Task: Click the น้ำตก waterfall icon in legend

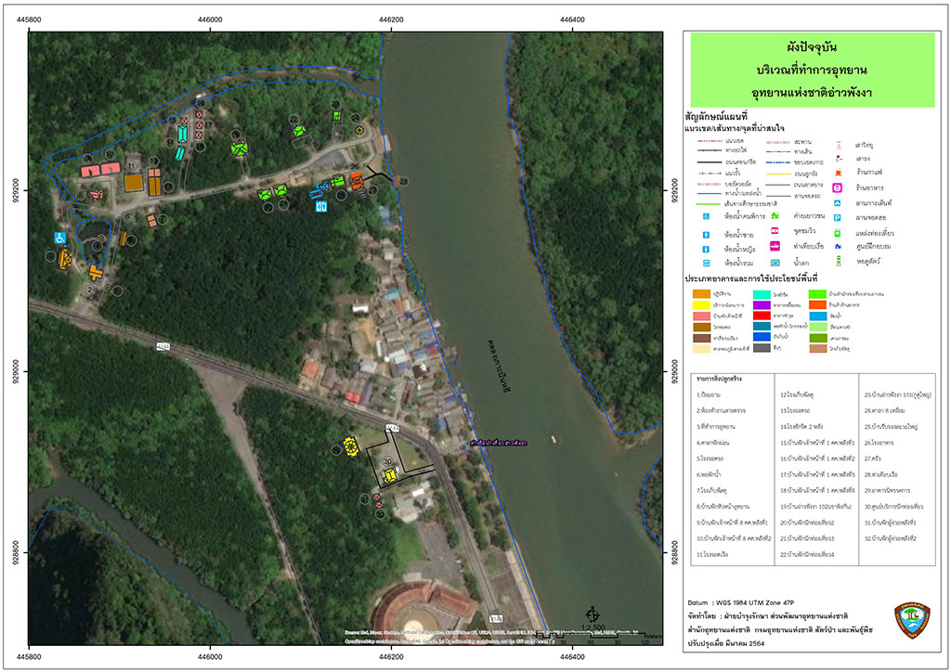Action: (773, 262)
